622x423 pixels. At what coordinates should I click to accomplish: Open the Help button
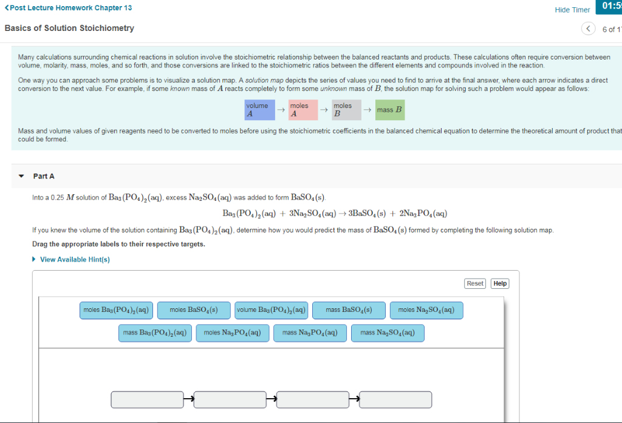[x=499, y=283]
